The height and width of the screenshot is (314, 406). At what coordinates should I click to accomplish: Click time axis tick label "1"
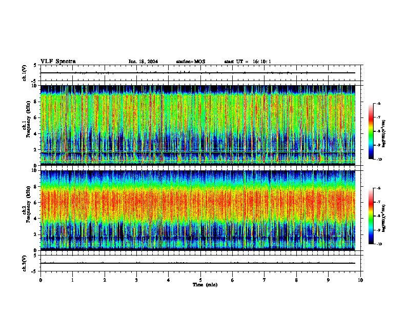click(72, 280)
